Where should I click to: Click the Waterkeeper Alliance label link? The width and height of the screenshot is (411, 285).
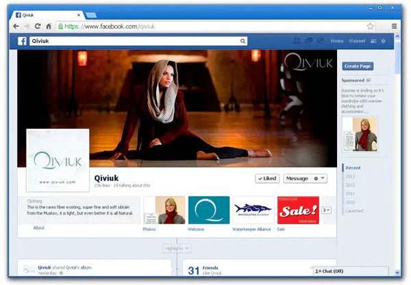[251, 229]
